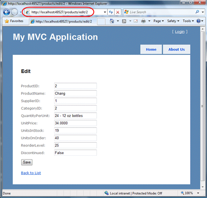Open the Tools menu
This screenshot has width=207, height=198.
188,21
